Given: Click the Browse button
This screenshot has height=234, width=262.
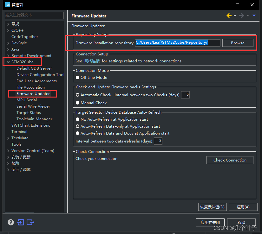Looking at the screenshot, I should pos(238,43).
